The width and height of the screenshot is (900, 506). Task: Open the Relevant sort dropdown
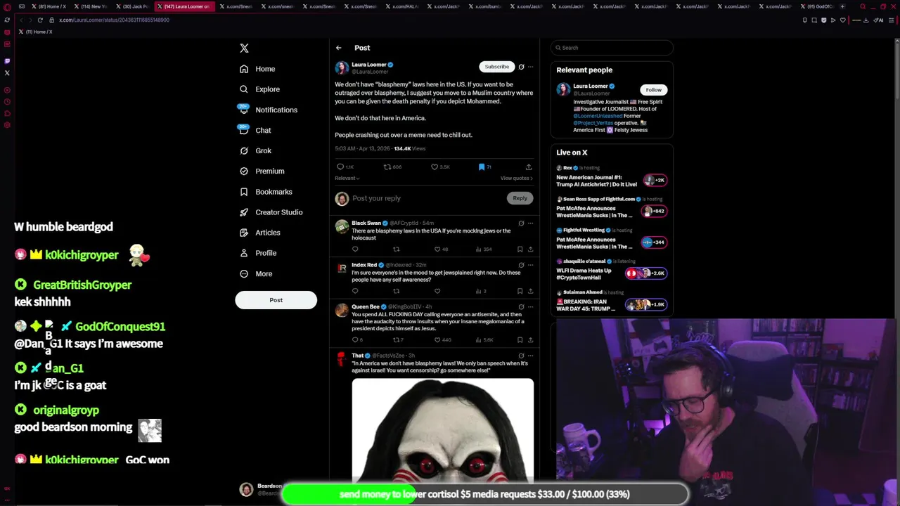347,178
